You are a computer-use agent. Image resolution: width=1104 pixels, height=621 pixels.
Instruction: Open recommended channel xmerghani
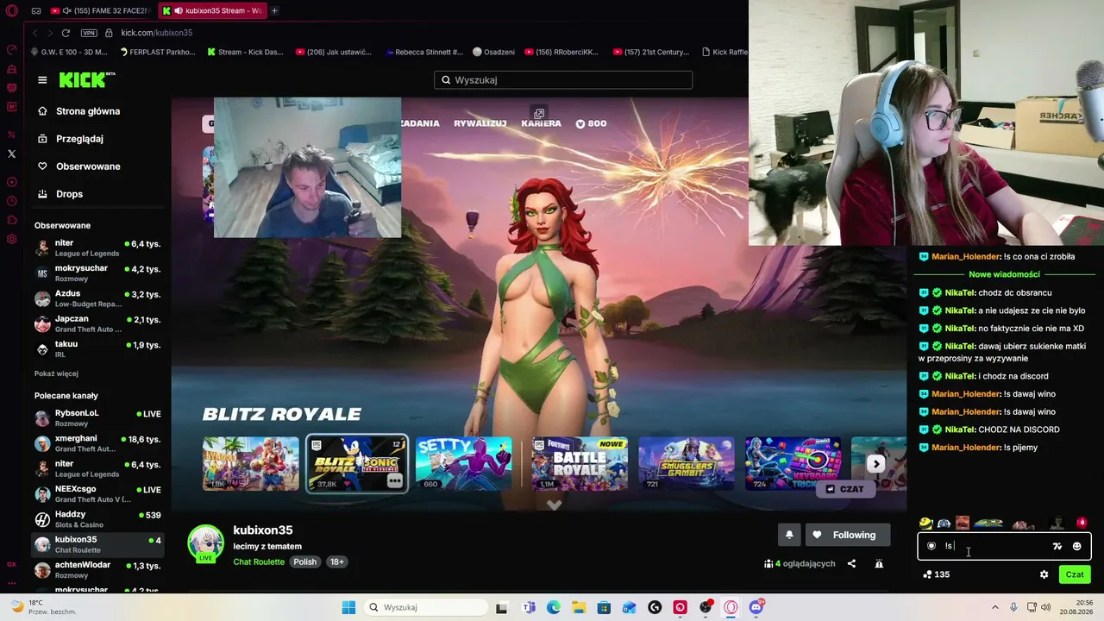tap(97, 443)
